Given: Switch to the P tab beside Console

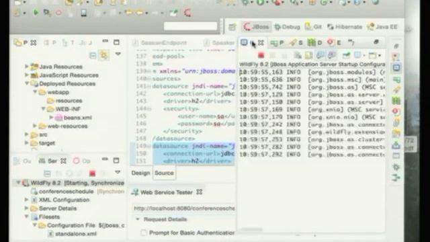Looking at the screenshot, I should tap(277, 42).
